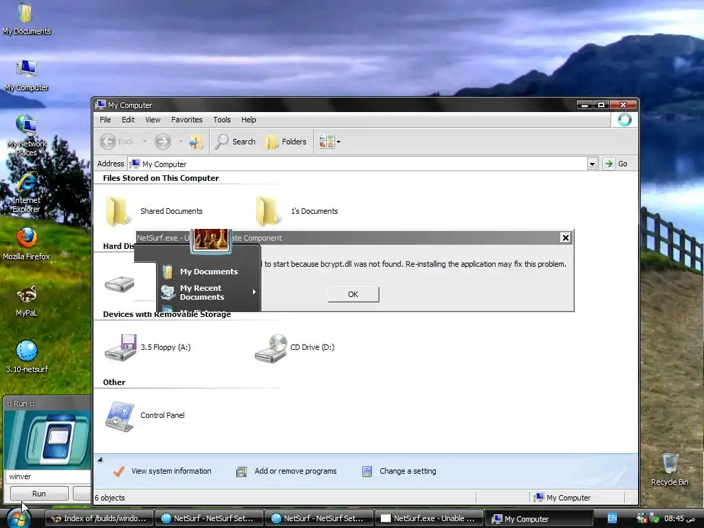Open Back button history dropdown arrow
Screen dimensions: 704x528
tap(144, 142)
